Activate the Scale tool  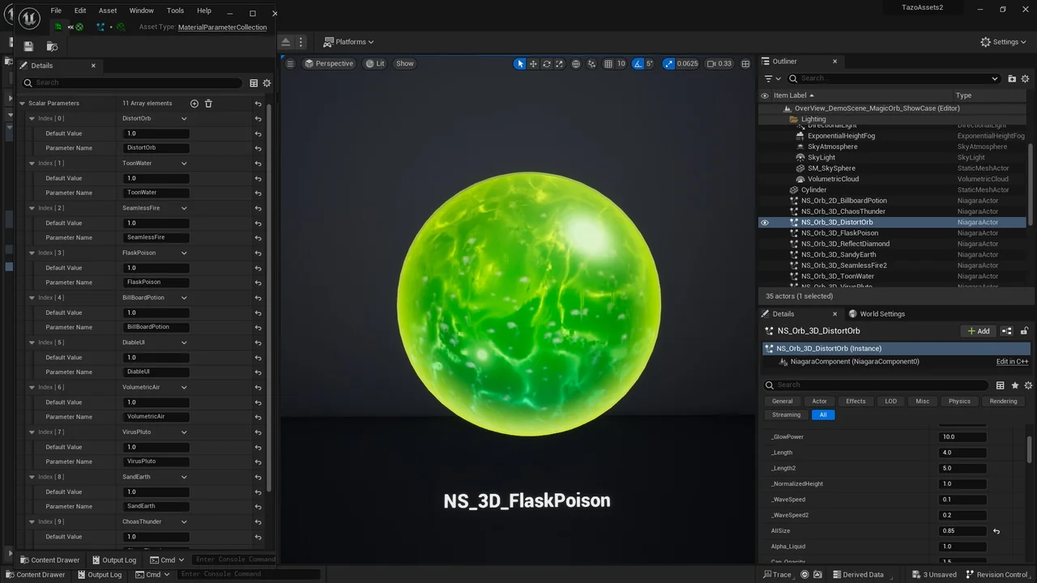[x=559, y=63]
